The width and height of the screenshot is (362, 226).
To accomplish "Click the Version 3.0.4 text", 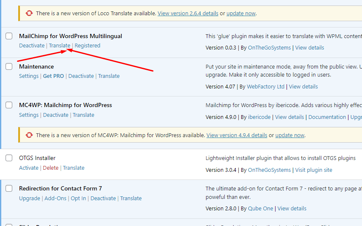I will tap(221, 170).
